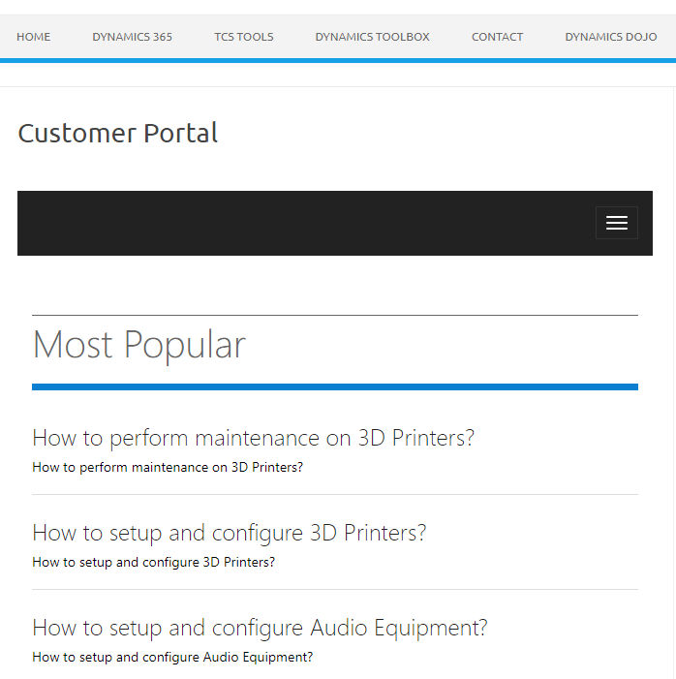Click the separator between the two 3D Printers articles
The image size is (676, 679).
335,494
